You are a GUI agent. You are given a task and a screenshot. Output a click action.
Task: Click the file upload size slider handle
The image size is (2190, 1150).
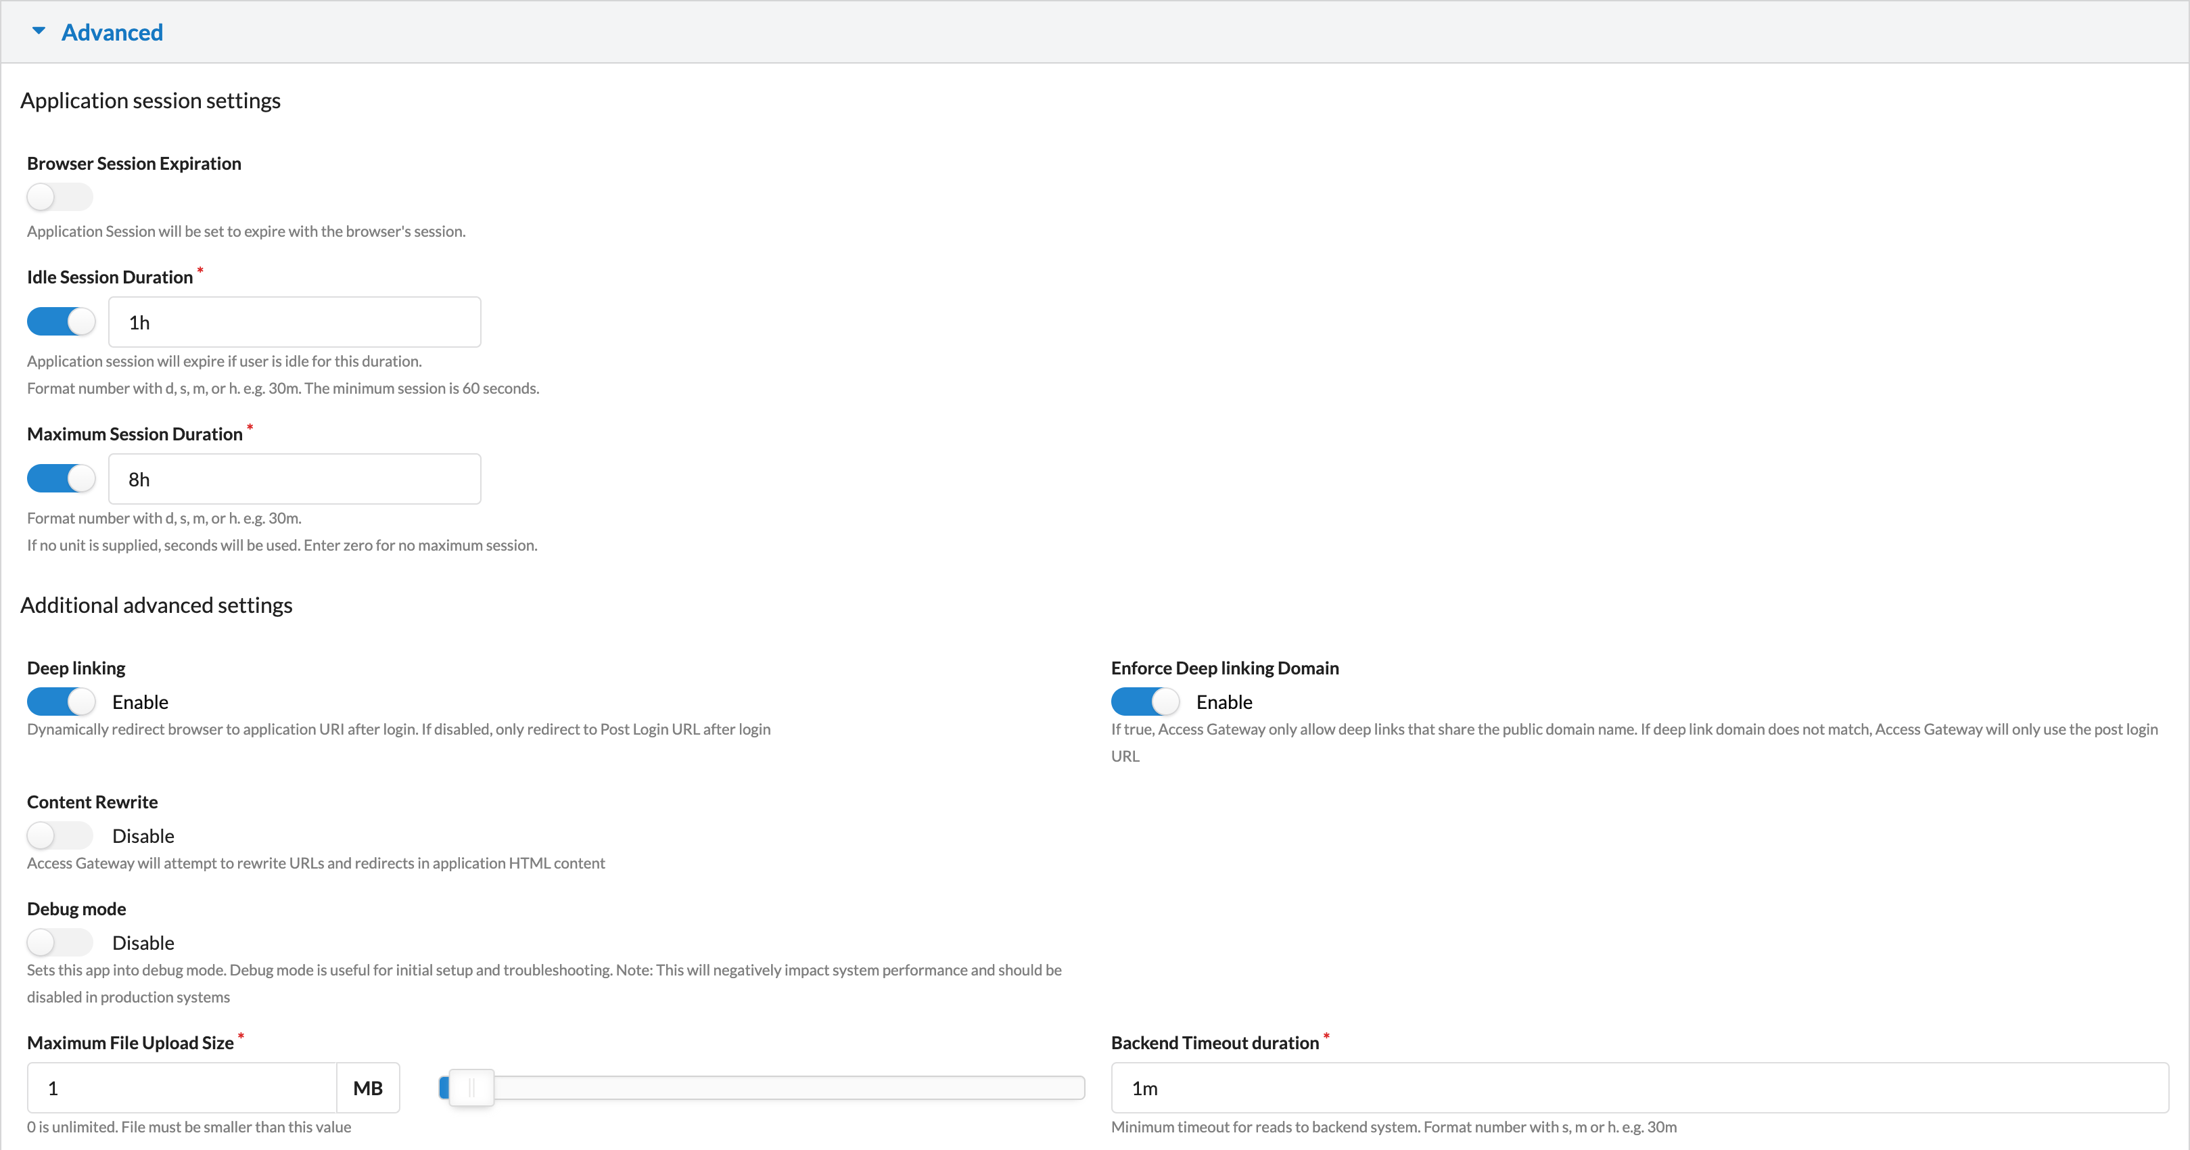[x=471, y=1087]
